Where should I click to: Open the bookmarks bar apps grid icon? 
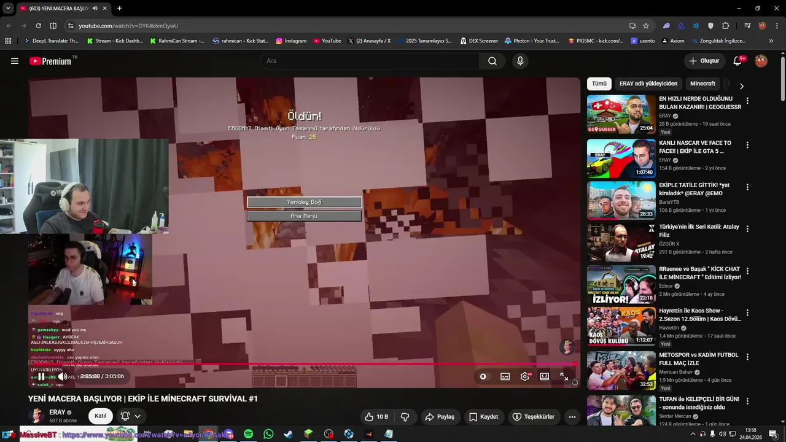click(x=8, y=41)
